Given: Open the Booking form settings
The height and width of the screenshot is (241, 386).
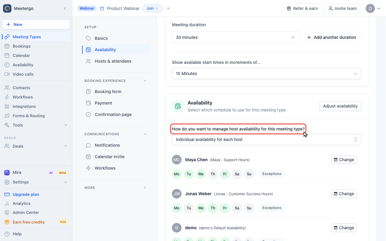Looking at the screenshot, I should 116,92.
